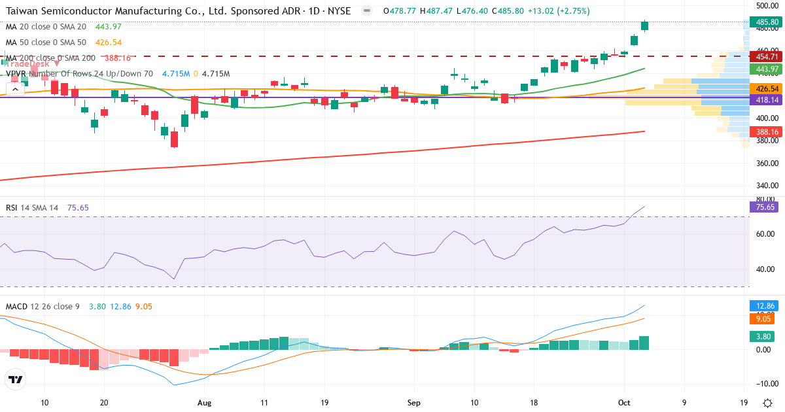Click the 500.00 price scale label
The height and width of the screenshot is (412, 785).
coord(766,5)
